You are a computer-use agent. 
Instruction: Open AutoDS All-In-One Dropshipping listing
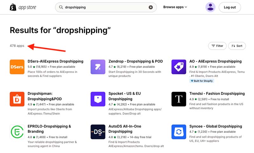point(125,129)
